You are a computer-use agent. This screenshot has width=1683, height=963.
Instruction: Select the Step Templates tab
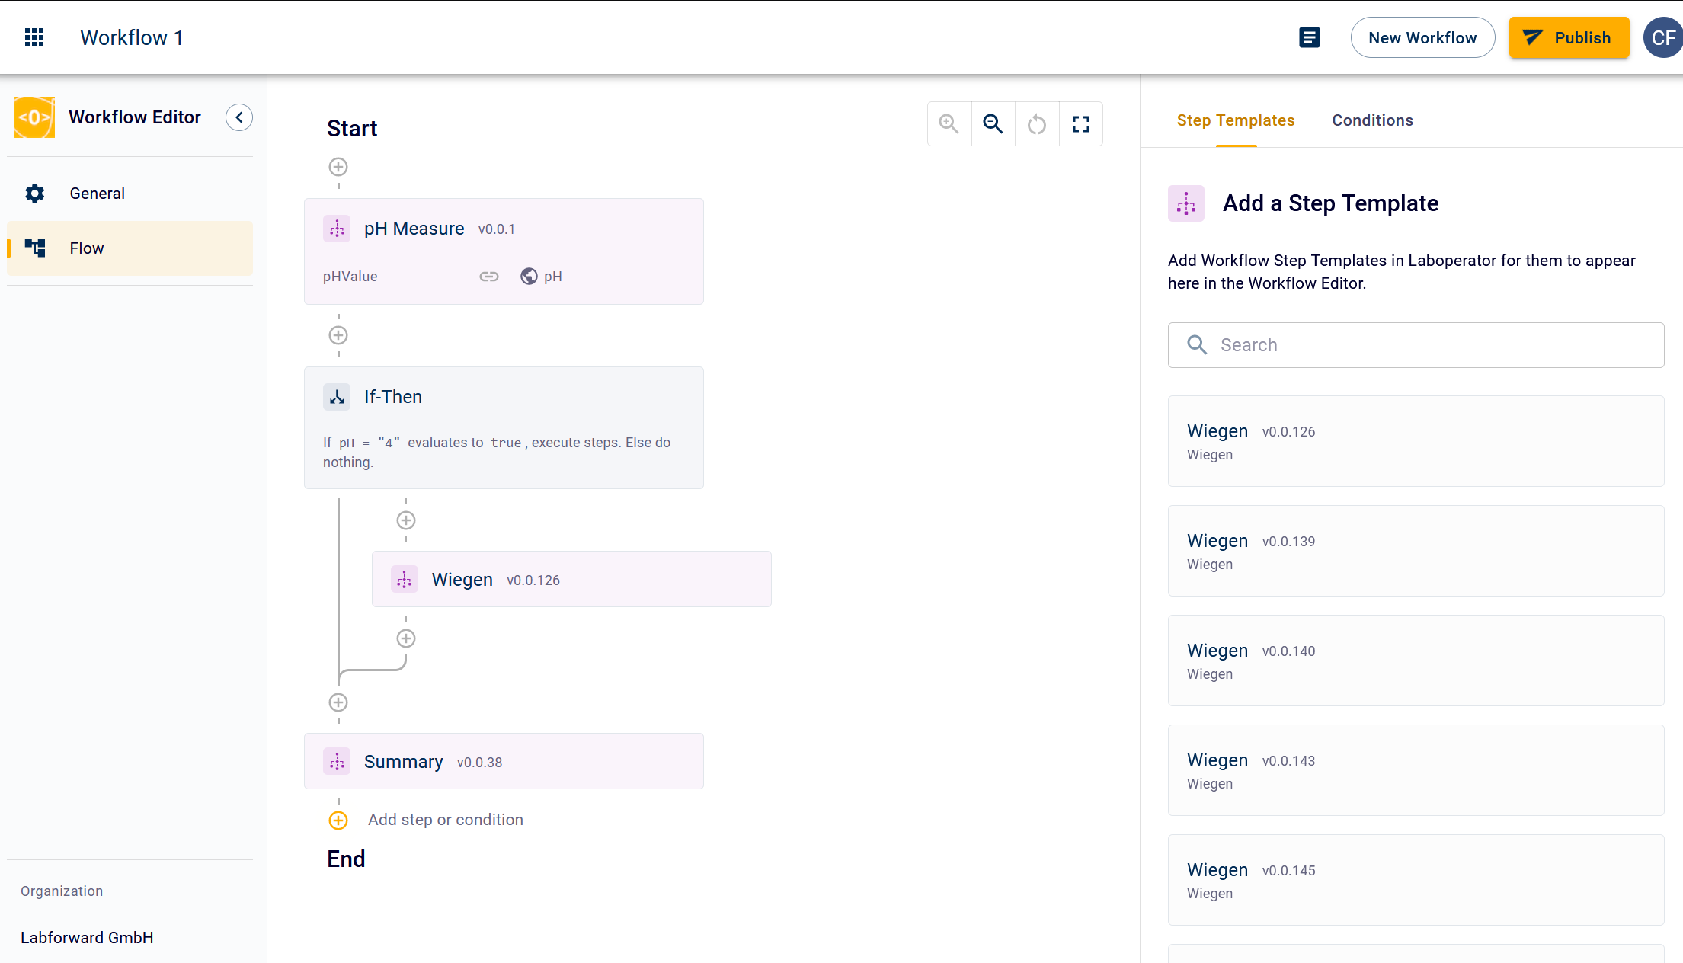(x=1236, y=120)
